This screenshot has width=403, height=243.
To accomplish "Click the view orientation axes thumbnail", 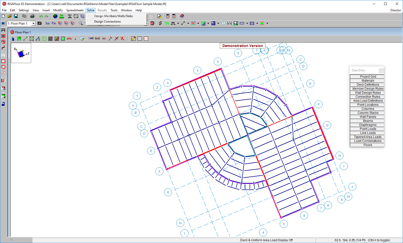I will [21, 53].
